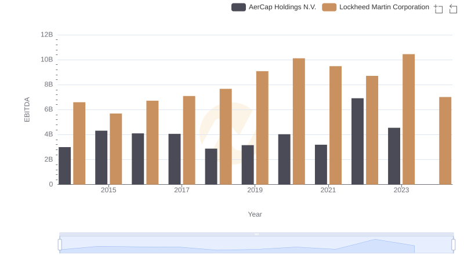Viewport: 464px width, 267px height.
Task: Click the AerCap Holdings dark color swatch
Action: pos(238,7)
